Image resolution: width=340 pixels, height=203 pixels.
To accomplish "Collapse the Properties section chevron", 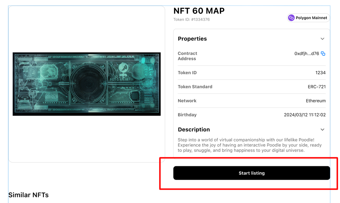I will [322, 39].
